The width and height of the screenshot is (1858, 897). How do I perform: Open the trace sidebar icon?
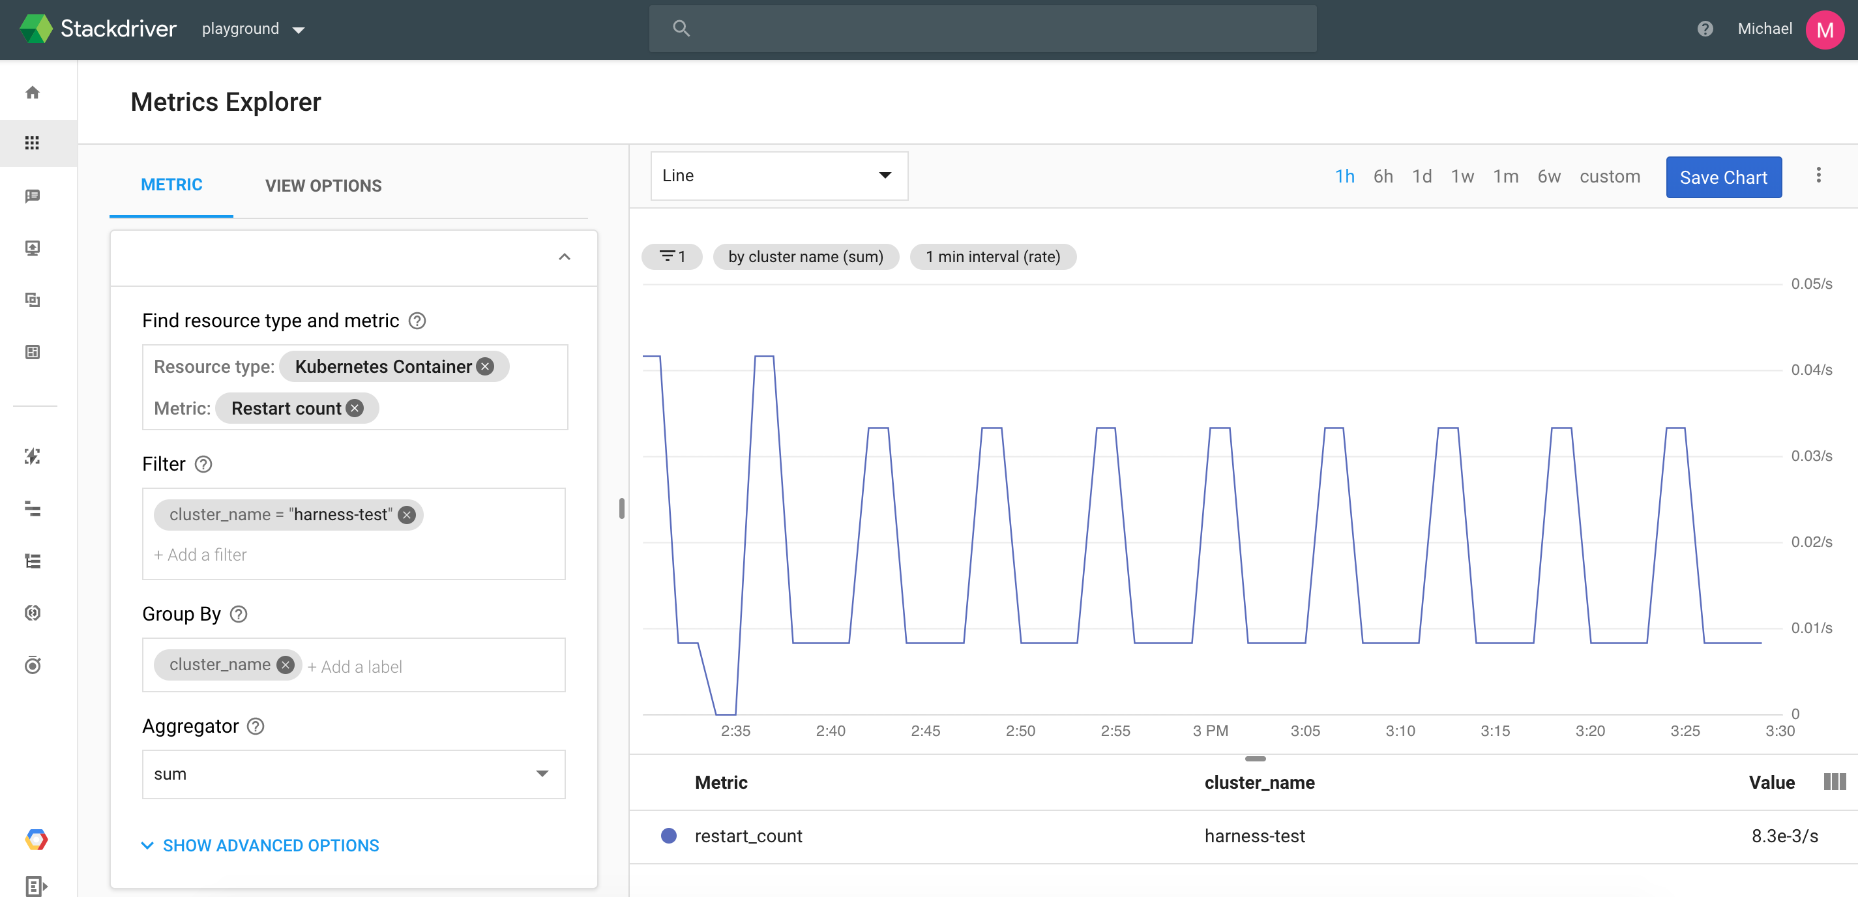click(x=33, y=509)
